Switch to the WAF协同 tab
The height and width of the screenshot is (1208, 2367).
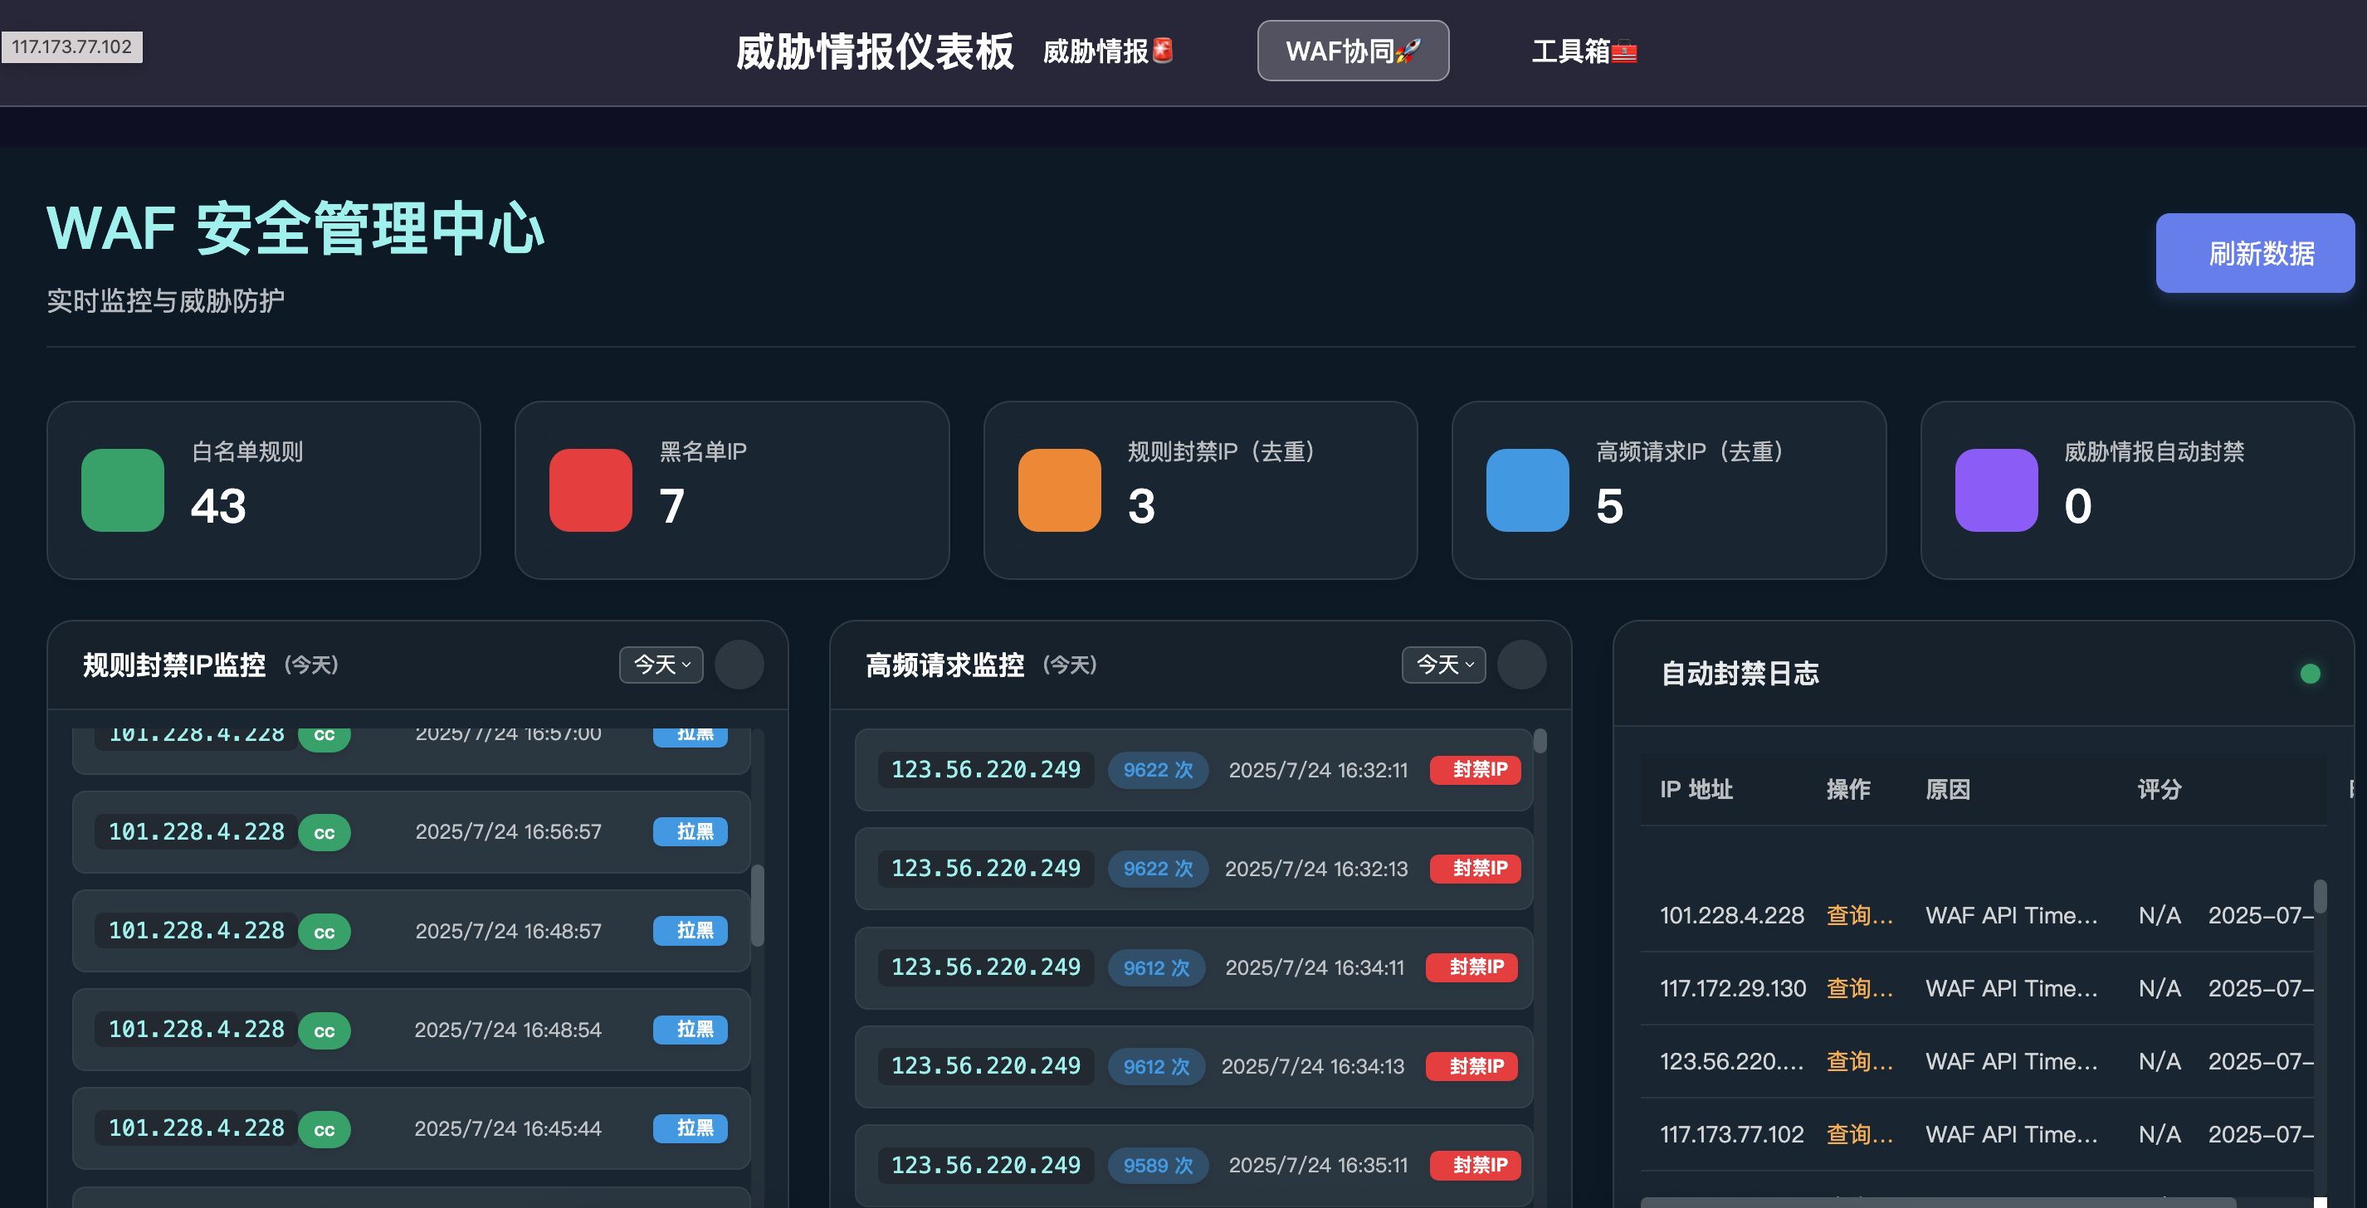pyautogui.click(x=1352, y=51)
